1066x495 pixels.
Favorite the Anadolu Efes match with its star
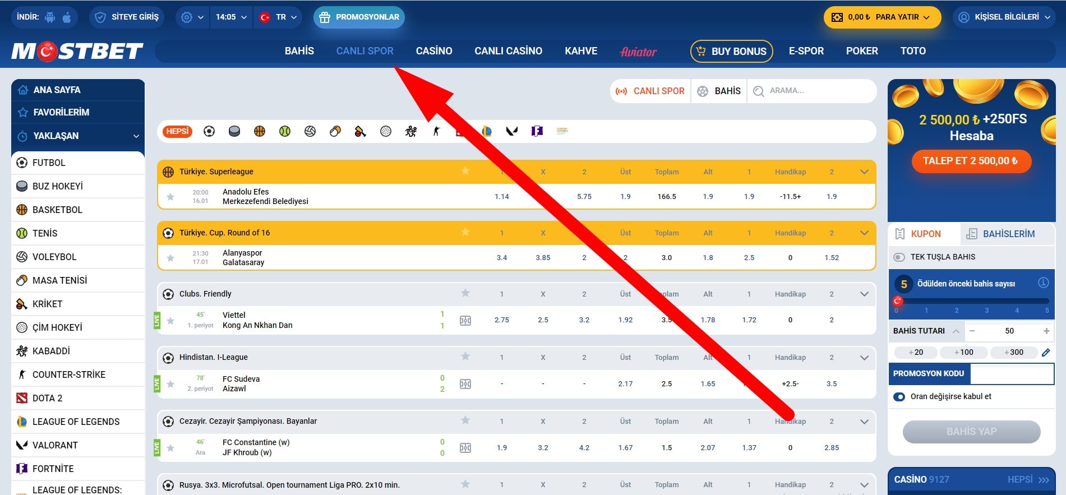170,197
